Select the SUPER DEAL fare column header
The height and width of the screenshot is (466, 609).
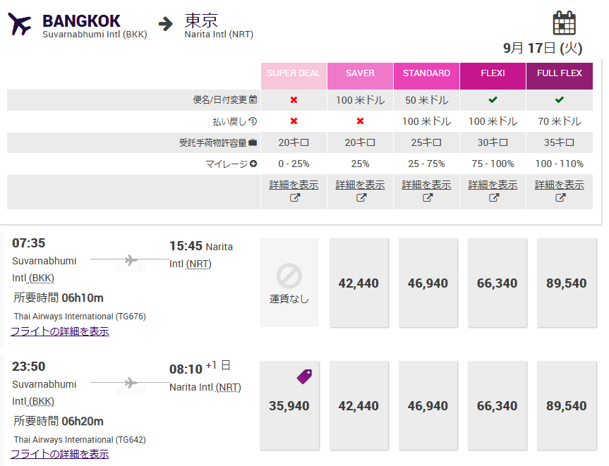coord(294,73)
